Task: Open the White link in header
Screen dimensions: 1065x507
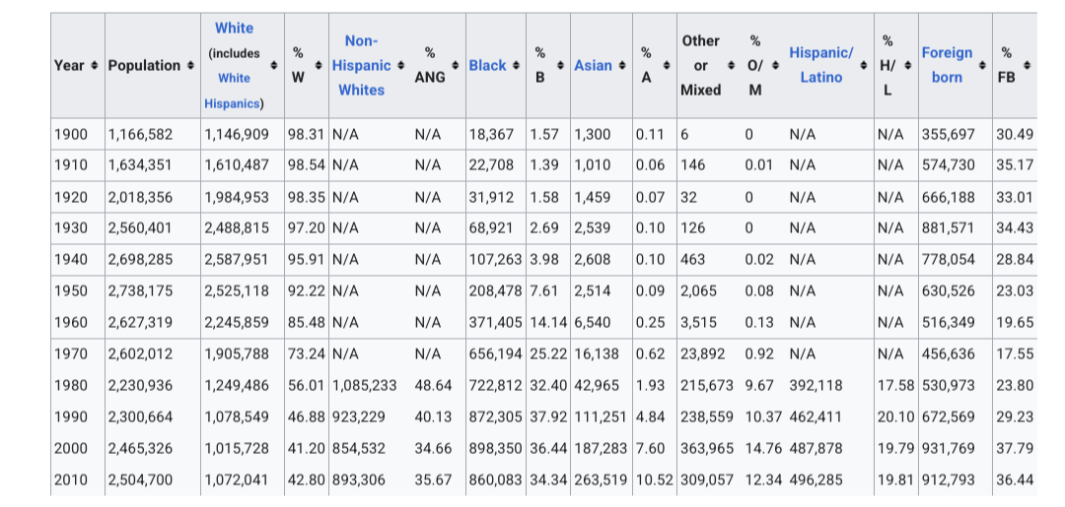Action: coord(234,29)
